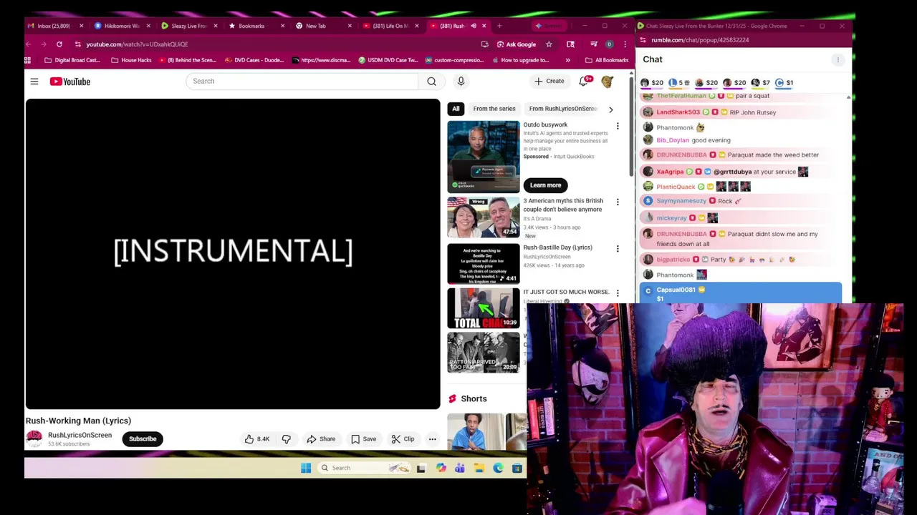Screen dimensions: 917x515
Task: Open the PATTON thumbnail video
Action: 484,353
